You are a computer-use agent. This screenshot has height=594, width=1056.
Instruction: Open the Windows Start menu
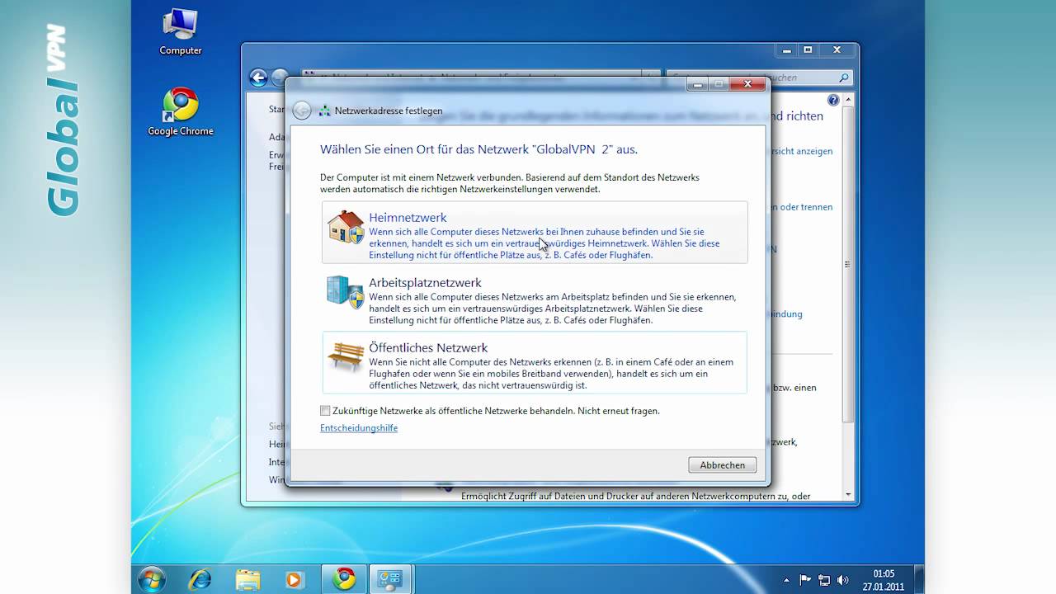pos(152,579)
